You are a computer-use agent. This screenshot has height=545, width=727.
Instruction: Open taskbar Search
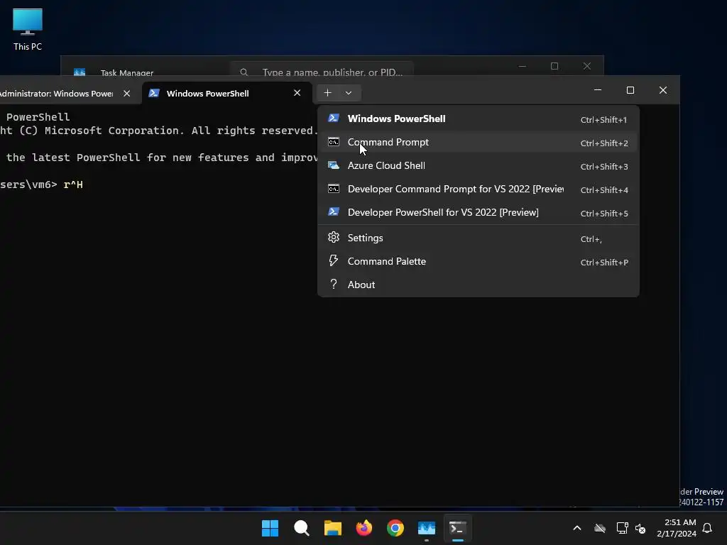coord(301,528)
